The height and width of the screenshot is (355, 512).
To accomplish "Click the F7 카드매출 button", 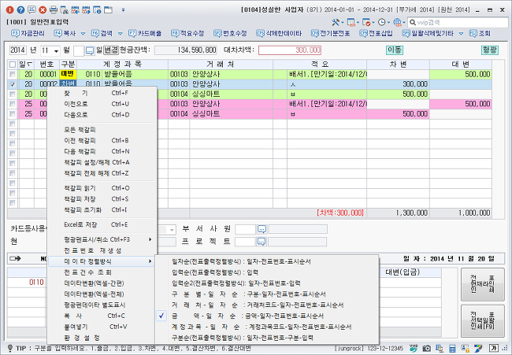I will 145,34.
